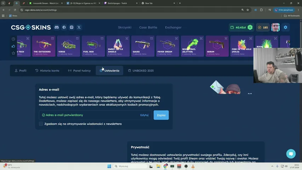Open Case Battle page
This screenshot has width=302, height=170.
[148, 27]
